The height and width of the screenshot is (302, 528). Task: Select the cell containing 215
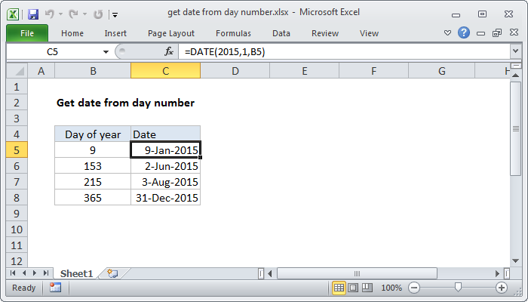(x=93, y=182)
